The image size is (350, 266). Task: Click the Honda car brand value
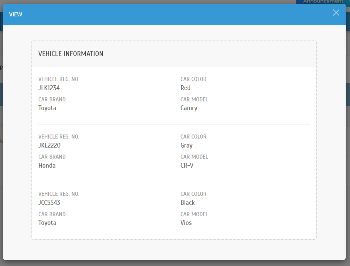tap(47, 166)
